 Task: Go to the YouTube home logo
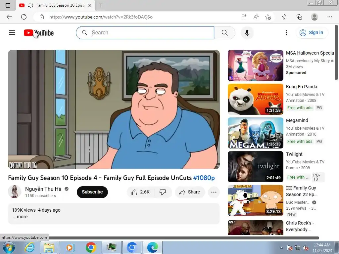point(39,33)
